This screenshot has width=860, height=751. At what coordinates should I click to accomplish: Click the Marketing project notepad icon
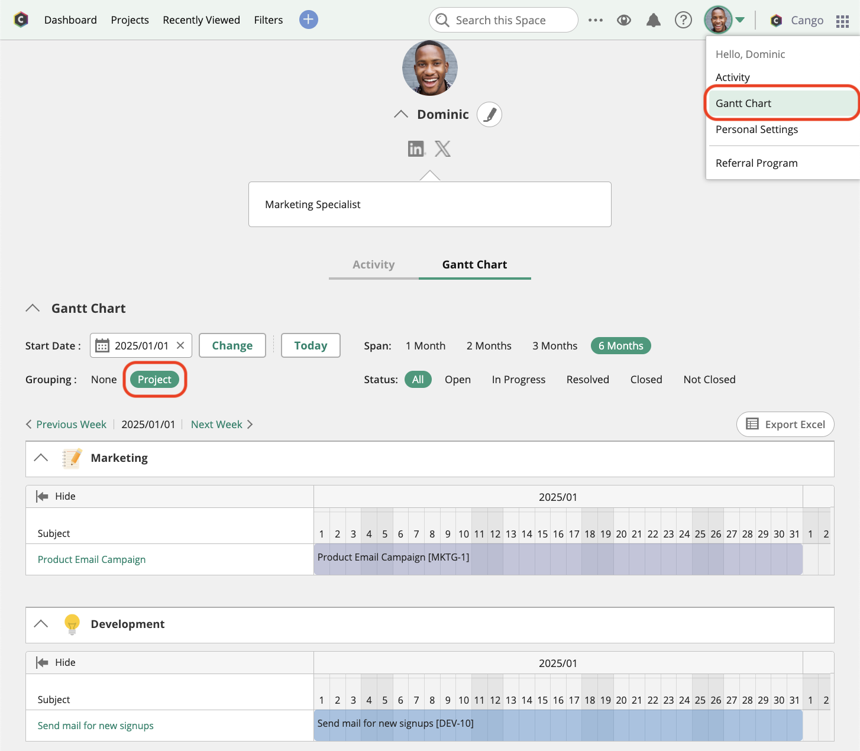coord(72,458)
